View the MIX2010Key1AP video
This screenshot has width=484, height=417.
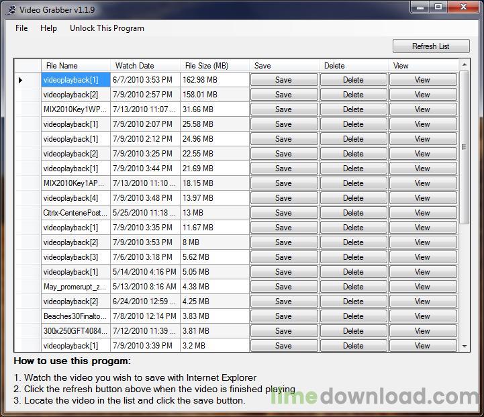pos(422,183)
